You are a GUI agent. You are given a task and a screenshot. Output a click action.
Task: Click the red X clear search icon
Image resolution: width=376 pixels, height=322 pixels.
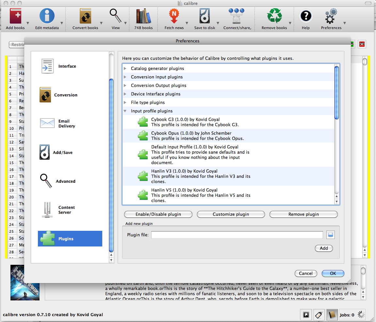(362, 44)
